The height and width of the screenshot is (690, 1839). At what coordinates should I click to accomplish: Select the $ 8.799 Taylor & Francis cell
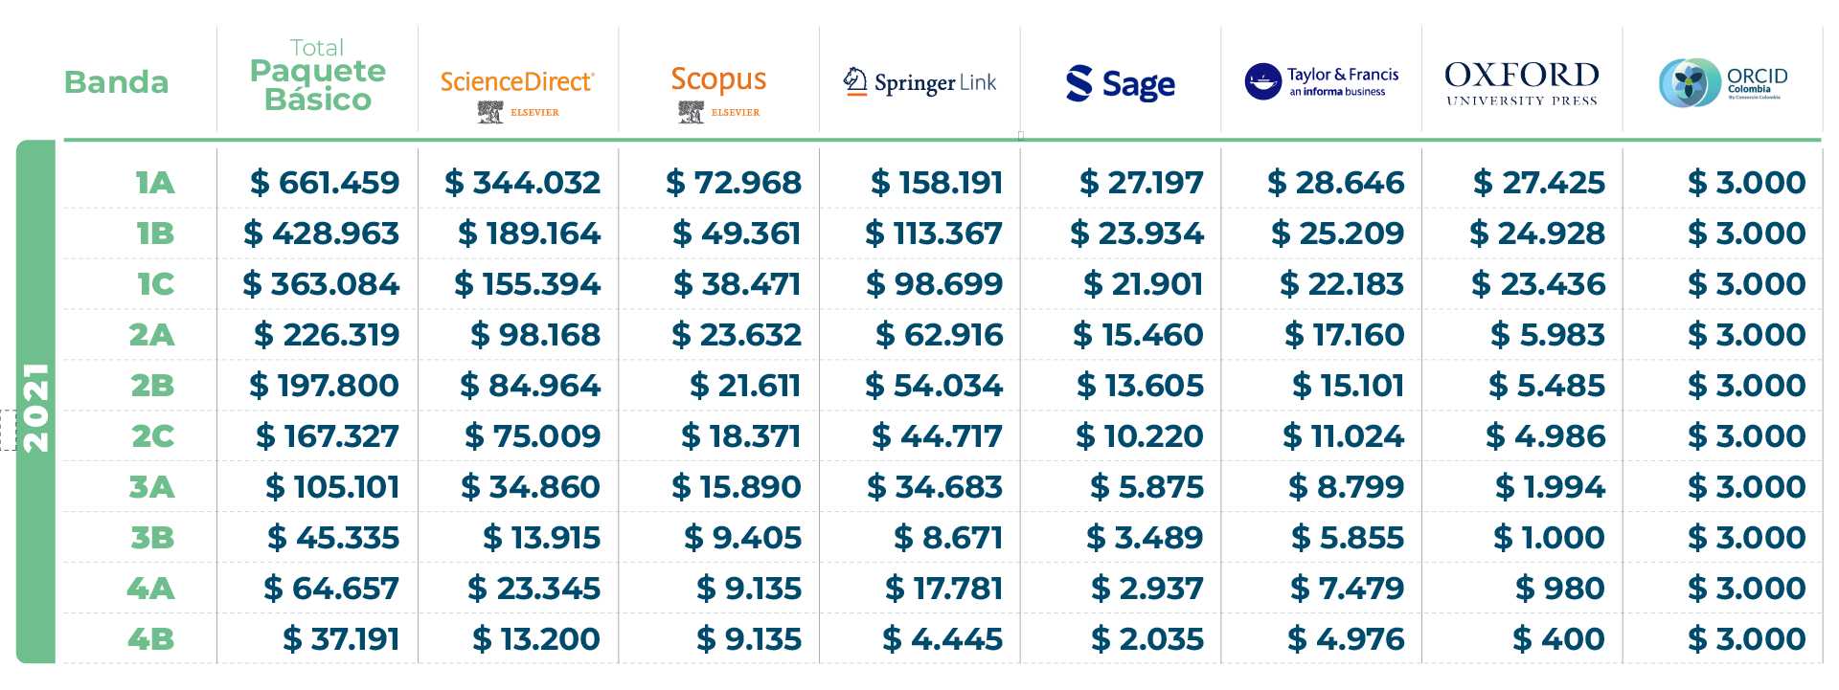(x=1346, y=487)
